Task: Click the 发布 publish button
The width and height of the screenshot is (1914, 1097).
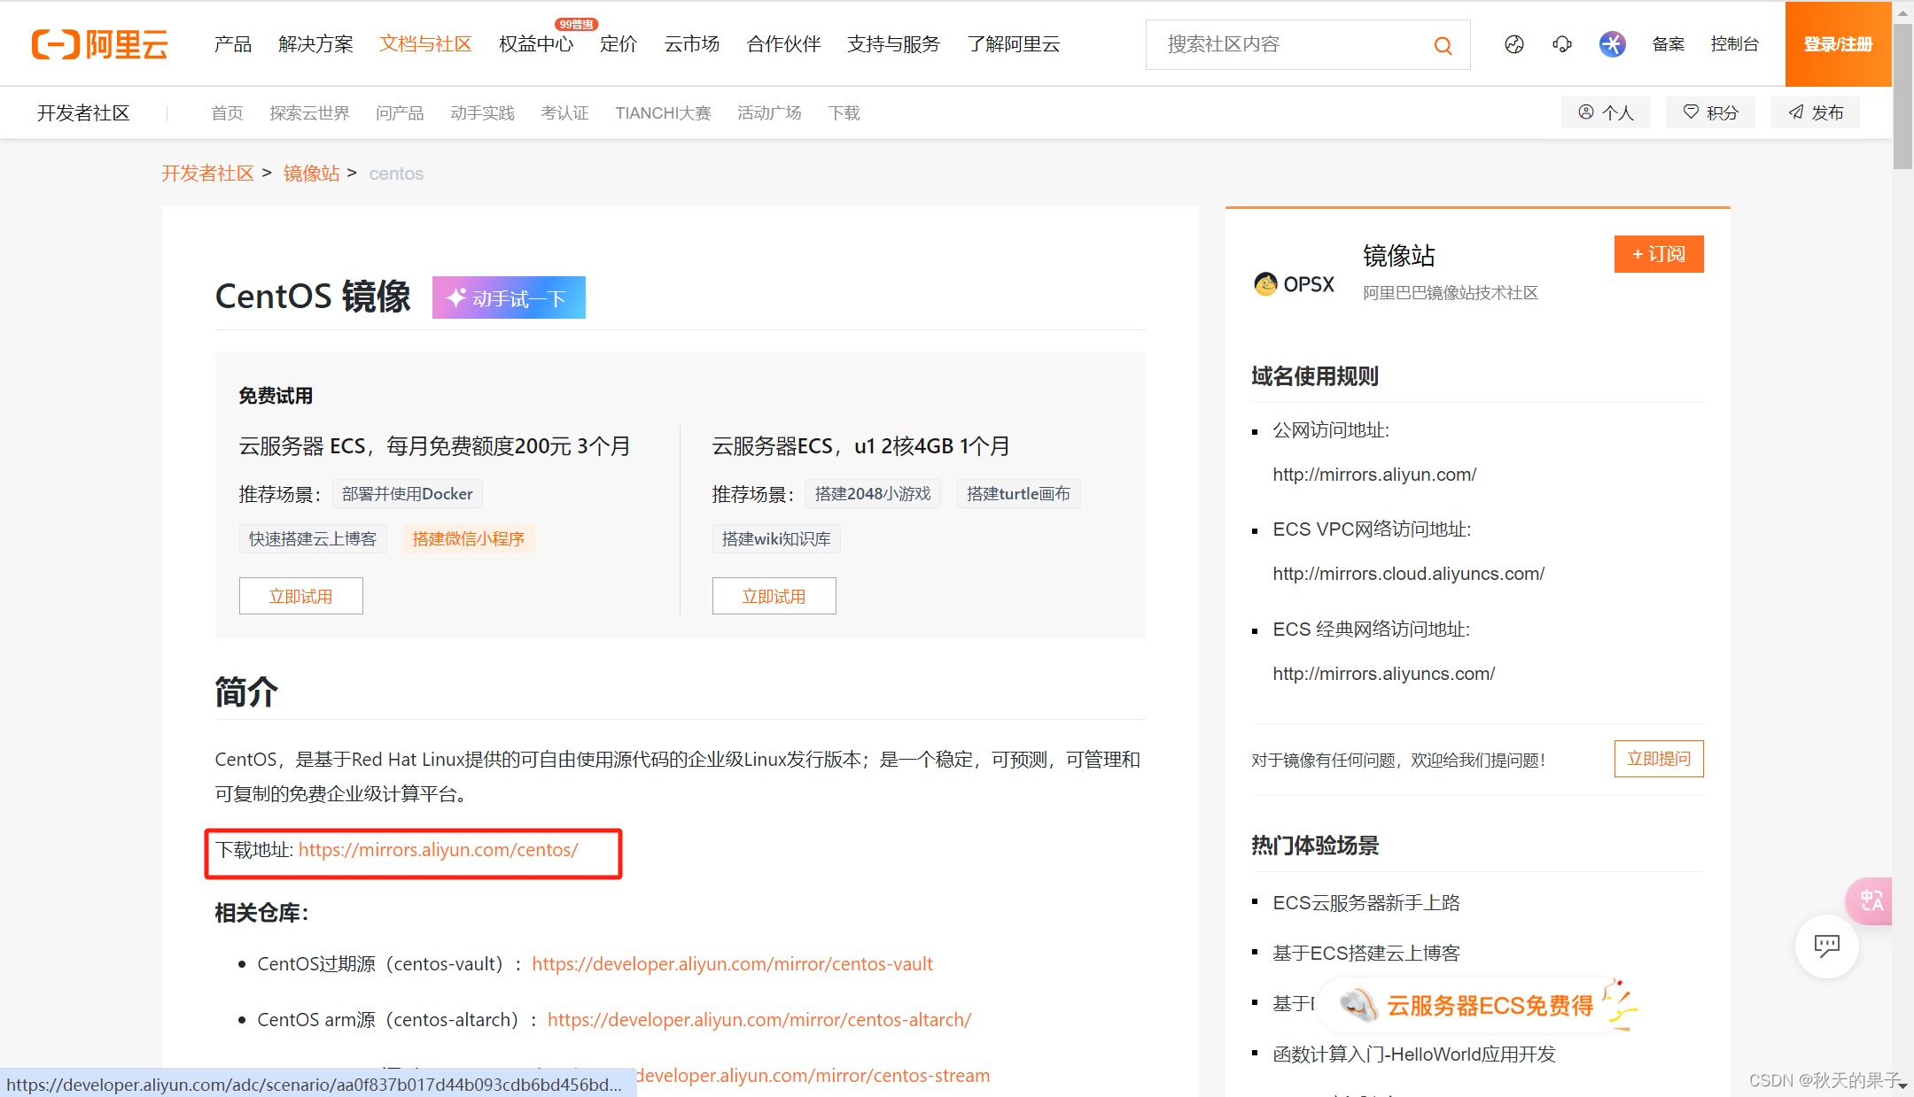Action: pos(1815,112)
